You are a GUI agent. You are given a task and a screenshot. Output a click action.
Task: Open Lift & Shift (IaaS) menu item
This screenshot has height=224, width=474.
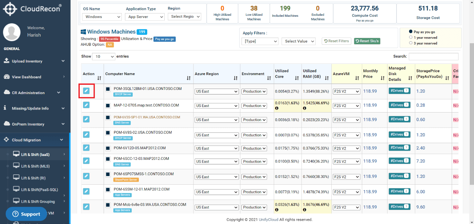tap(35, 155)
